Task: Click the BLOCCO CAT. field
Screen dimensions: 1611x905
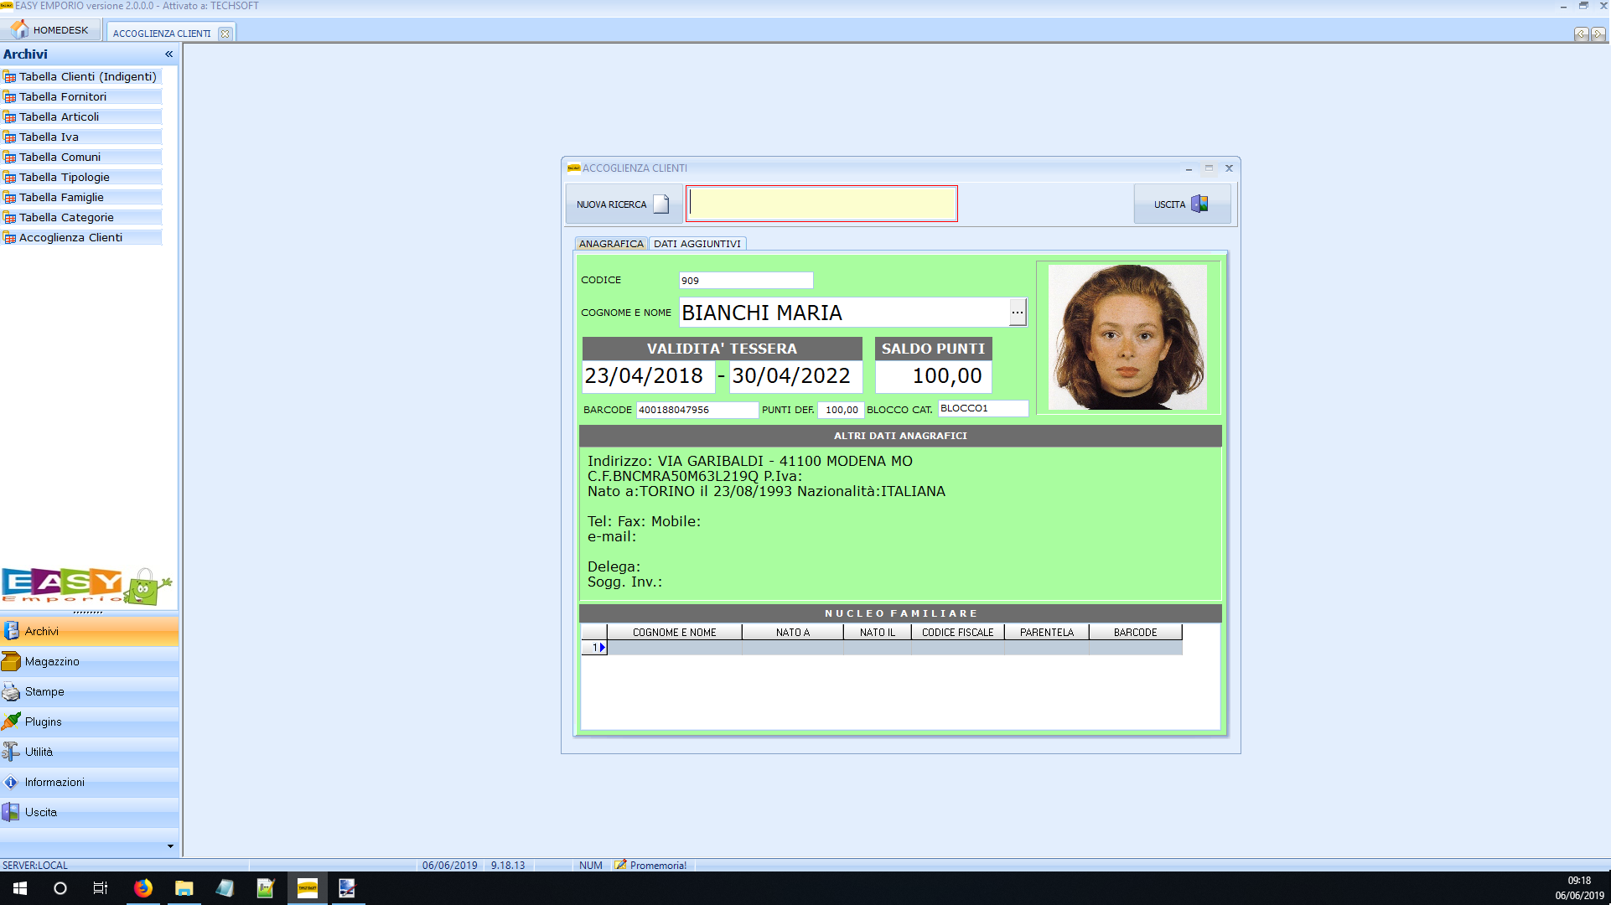Action: [983, 409]
